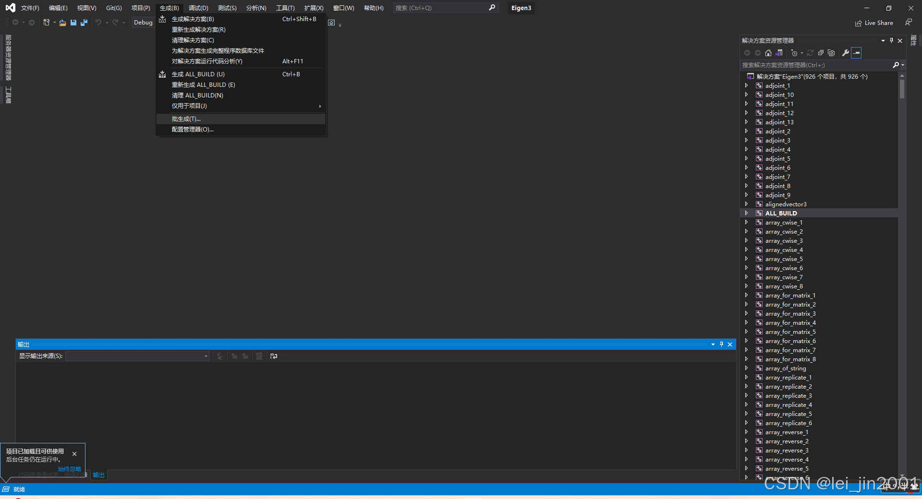This screenshot has height=499, width=922.
Task: Open the Debug configuration dropdown
Action: point(144,22)
